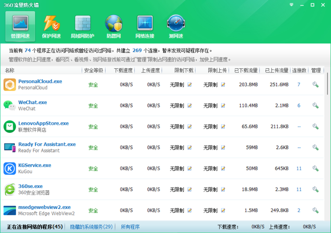The image size is (331, 233).
Task: Edit download limit for WeChat.exe
Action: click(x=190, y=106)
